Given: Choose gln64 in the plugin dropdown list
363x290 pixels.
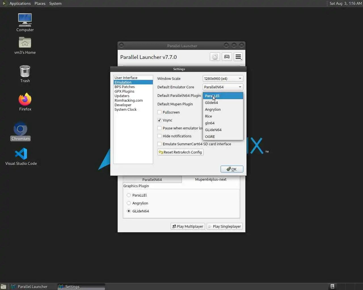Looking at the screenshot, I should 223,123.
